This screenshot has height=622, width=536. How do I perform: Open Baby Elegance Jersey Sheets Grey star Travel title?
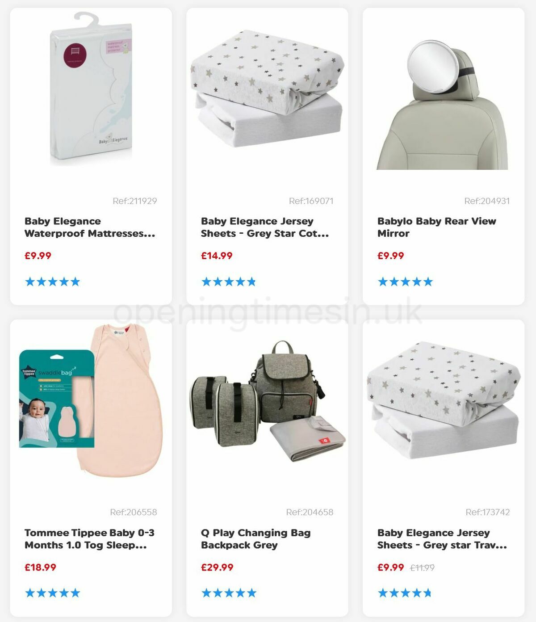pyautogui.click(x=442, y=539)
